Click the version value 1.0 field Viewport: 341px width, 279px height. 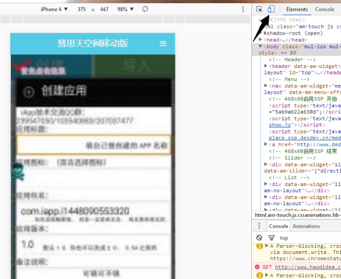click(x=28, y=244)
